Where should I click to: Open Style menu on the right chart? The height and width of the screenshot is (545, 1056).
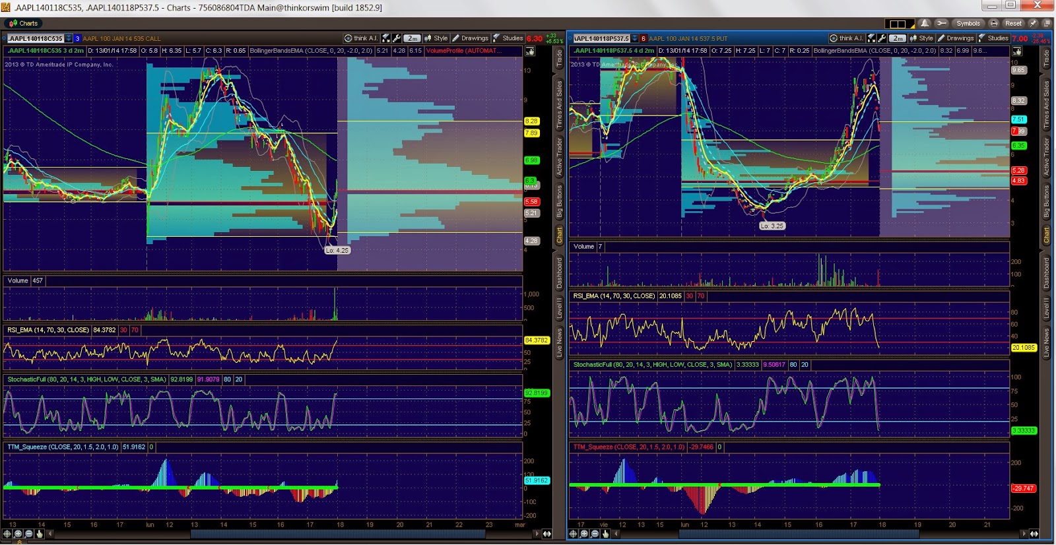[921, 38]
